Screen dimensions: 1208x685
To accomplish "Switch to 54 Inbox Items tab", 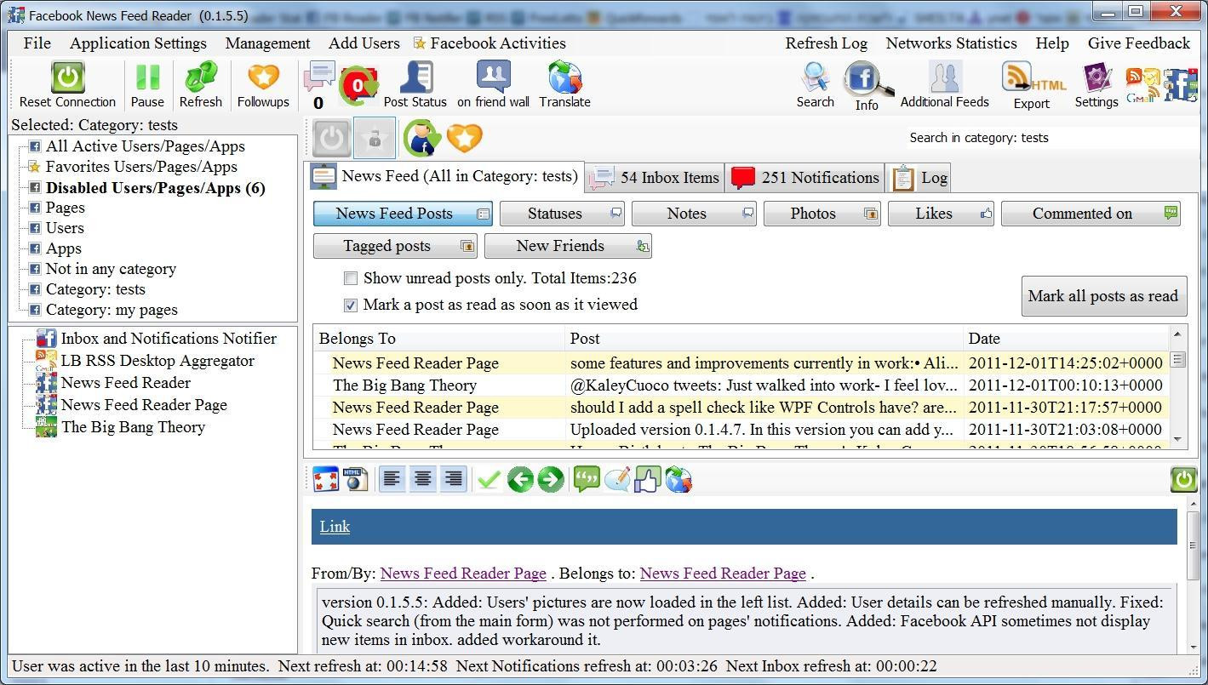I will click(x=655, y=177).
